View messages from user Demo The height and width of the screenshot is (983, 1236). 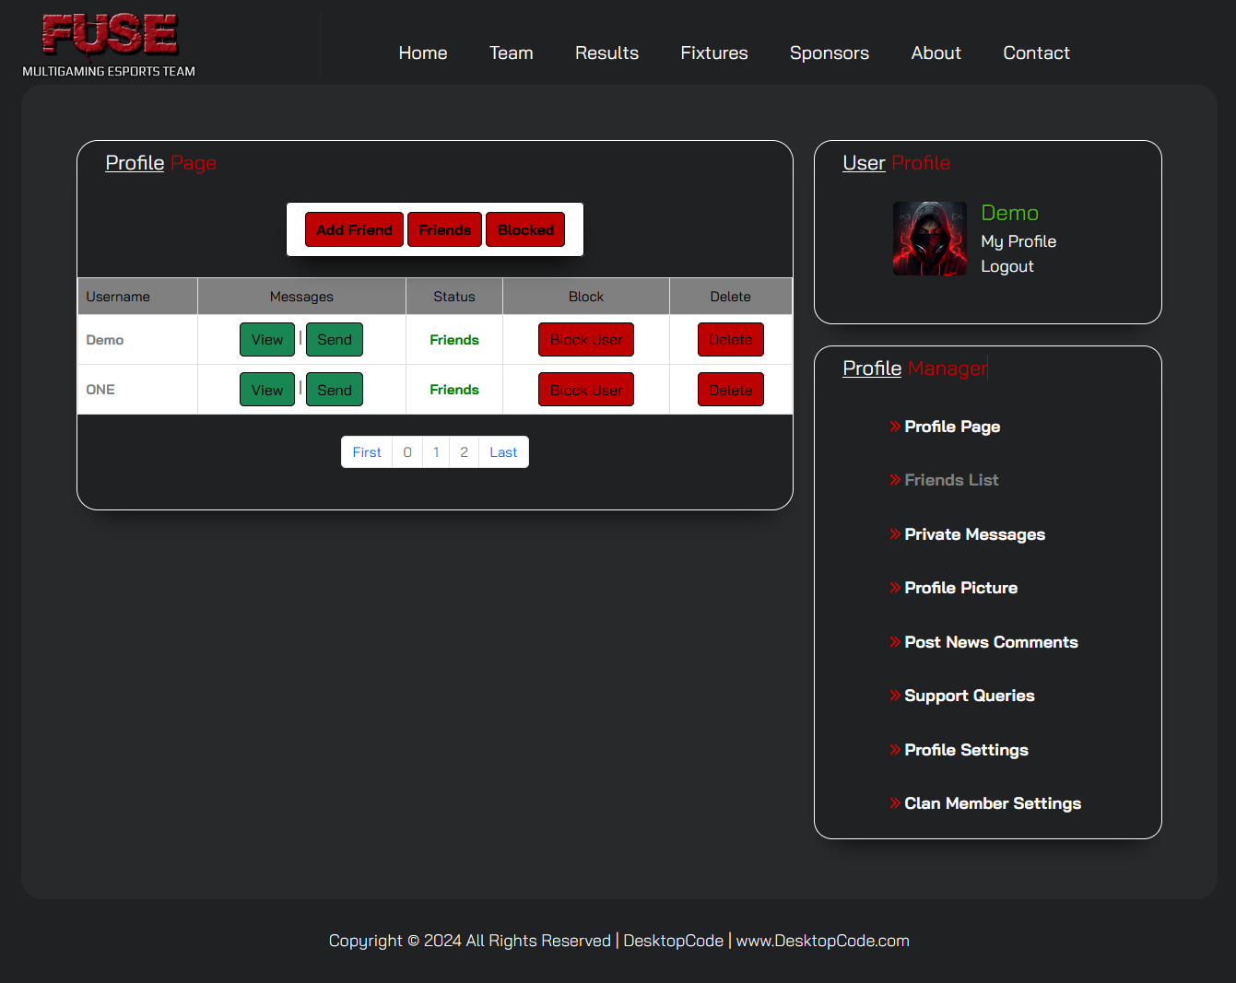point(267,340)
